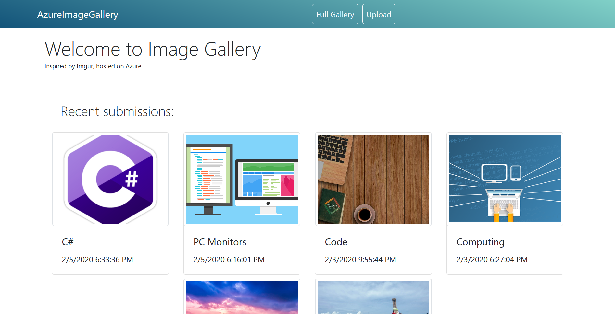Screen dimensions: 615x314
Task: Click the date 2/3/2020 6:27:04 PM
Action: tap(492, 260)
